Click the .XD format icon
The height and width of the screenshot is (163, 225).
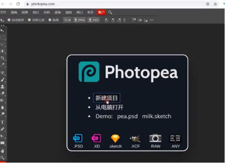[x=96, y=138]
